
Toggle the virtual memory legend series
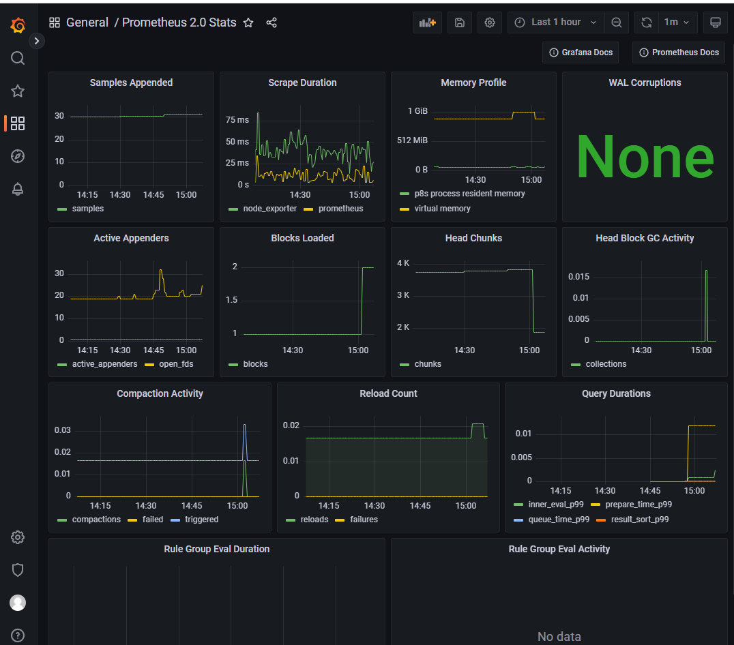(442, 209)
